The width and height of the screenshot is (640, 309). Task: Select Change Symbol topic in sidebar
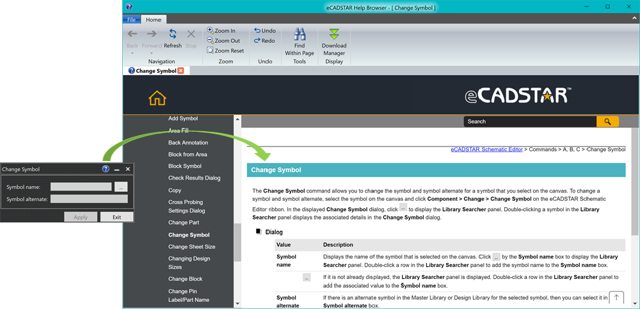189,235
